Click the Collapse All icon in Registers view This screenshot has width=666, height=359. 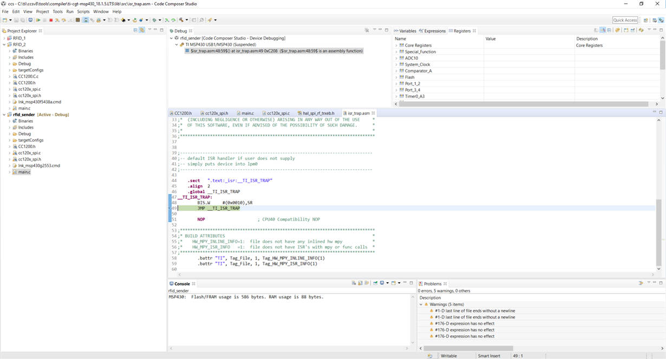click(x=609, y=30)
